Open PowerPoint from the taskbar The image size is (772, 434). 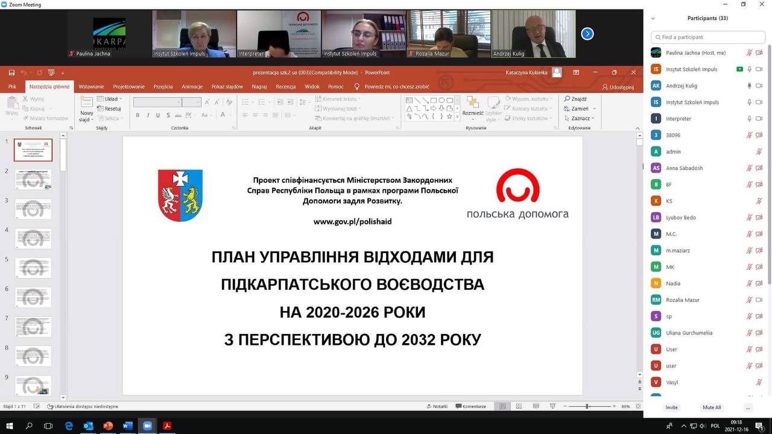click(108, 426)
